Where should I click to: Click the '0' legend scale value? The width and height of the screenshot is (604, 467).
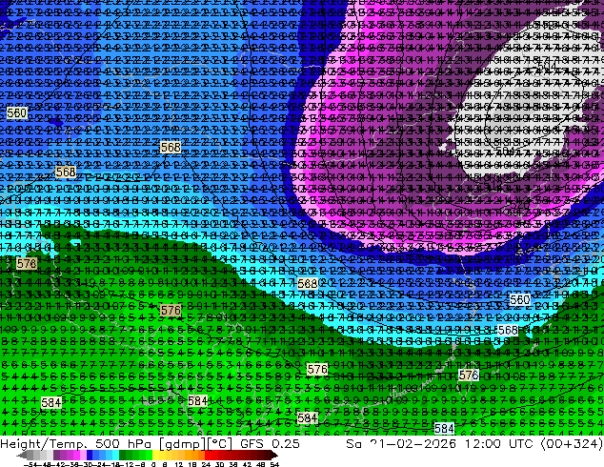153,464
